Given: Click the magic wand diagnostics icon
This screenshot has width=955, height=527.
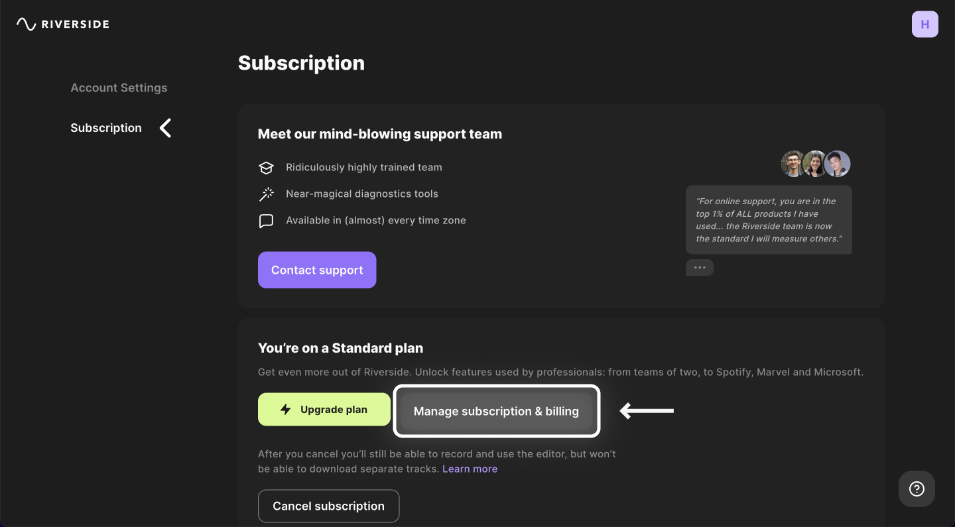Looking at the screenshot, I should coord(266,194).
